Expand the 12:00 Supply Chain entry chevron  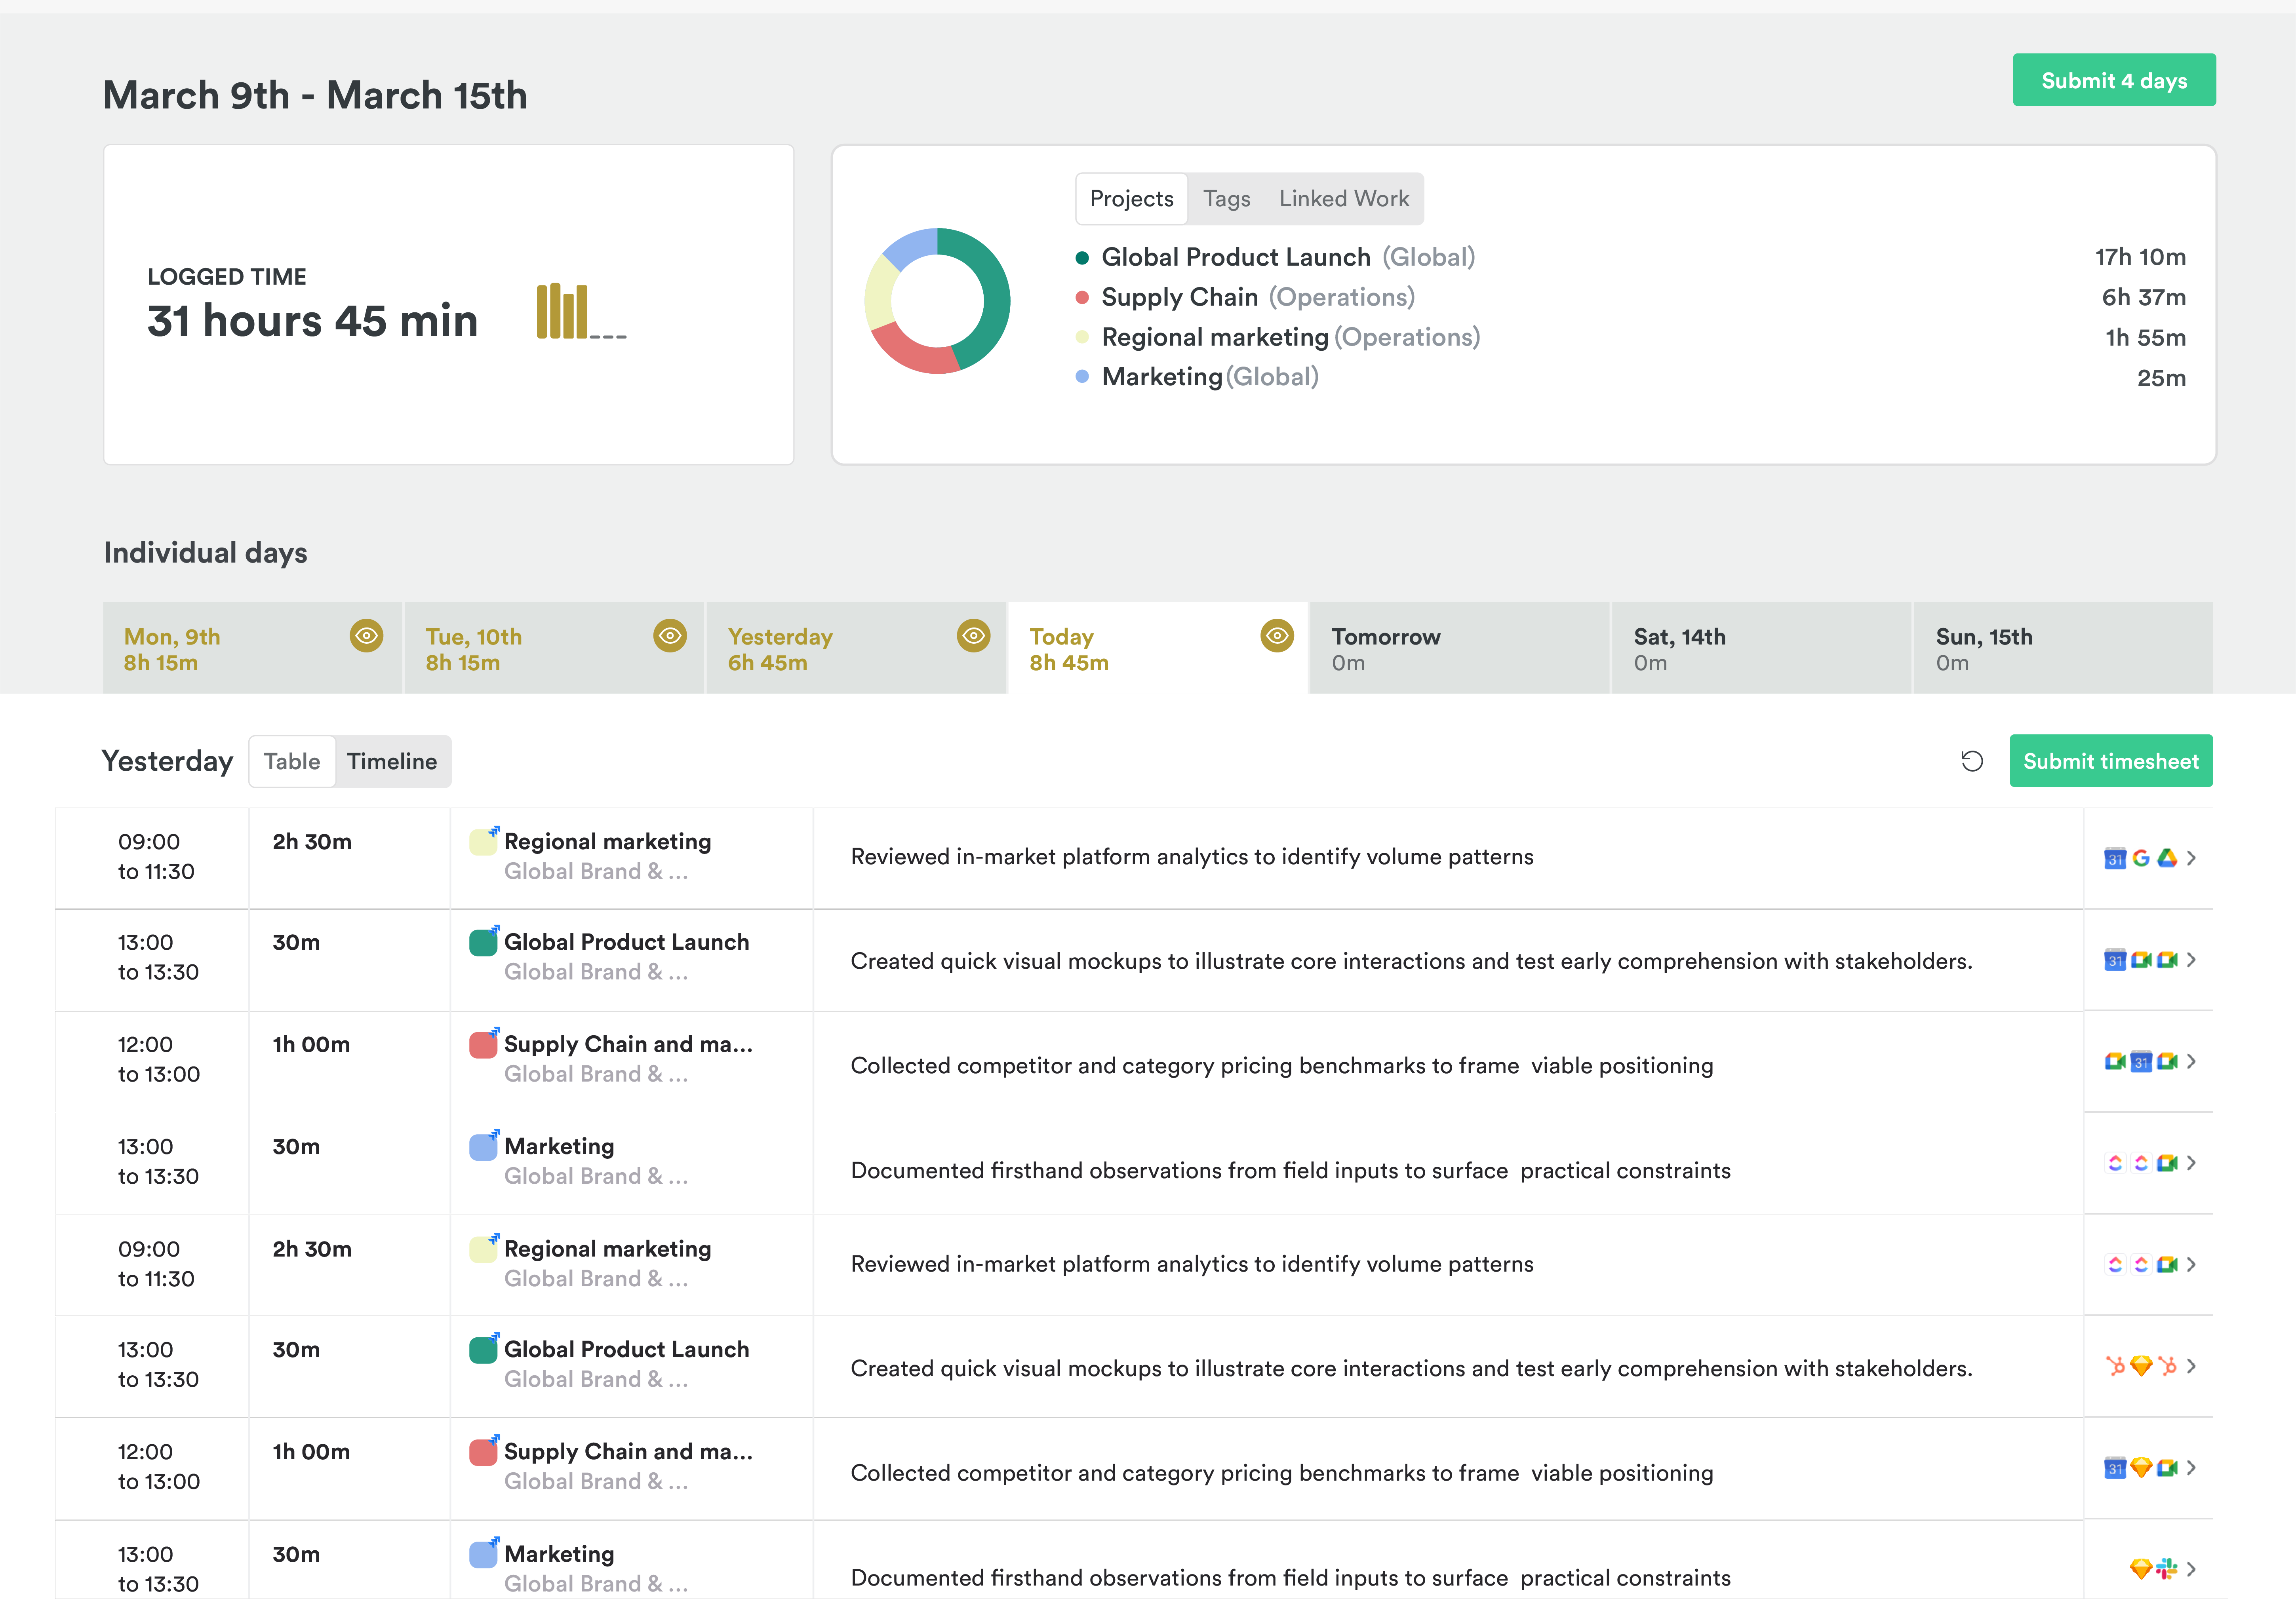coord(2191,1061)
